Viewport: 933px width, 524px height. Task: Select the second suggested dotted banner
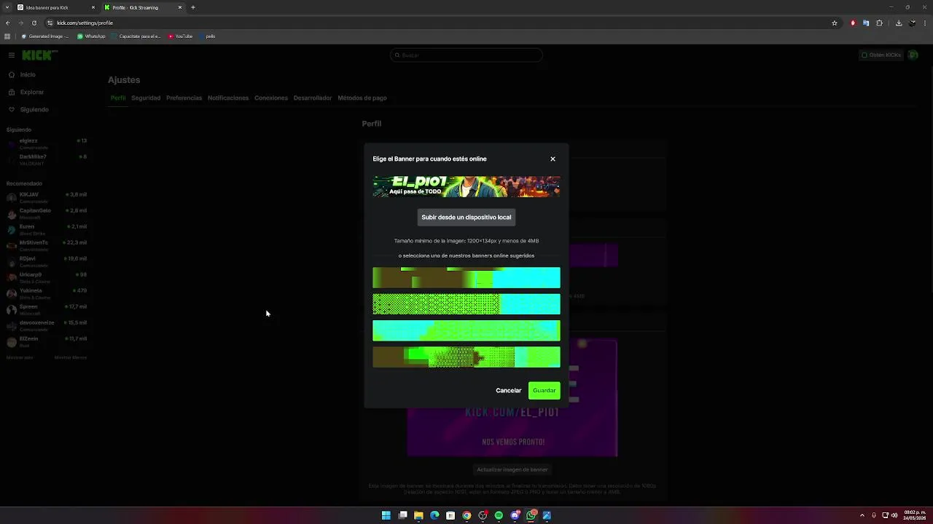point(466,304)
